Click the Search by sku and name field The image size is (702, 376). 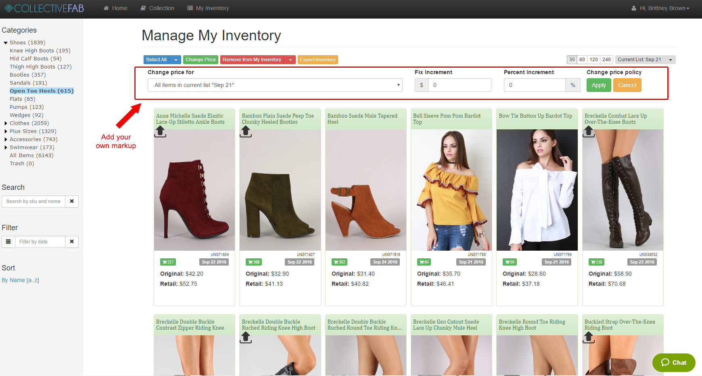point(33,202)
